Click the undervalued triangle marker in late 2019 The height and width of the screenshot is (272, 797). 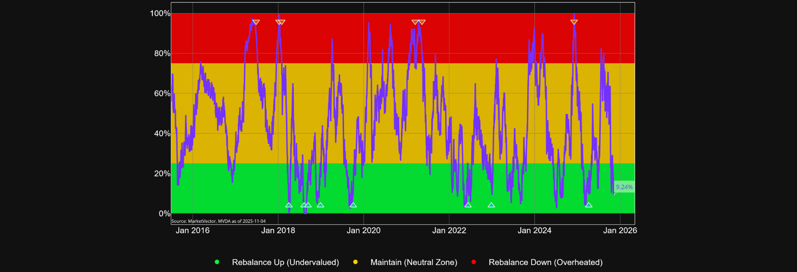(x=353, y=205)
